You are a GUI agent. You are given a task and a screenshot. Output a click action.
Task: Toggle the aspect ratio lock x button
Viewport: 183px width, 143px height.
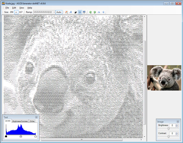point(16,12)
